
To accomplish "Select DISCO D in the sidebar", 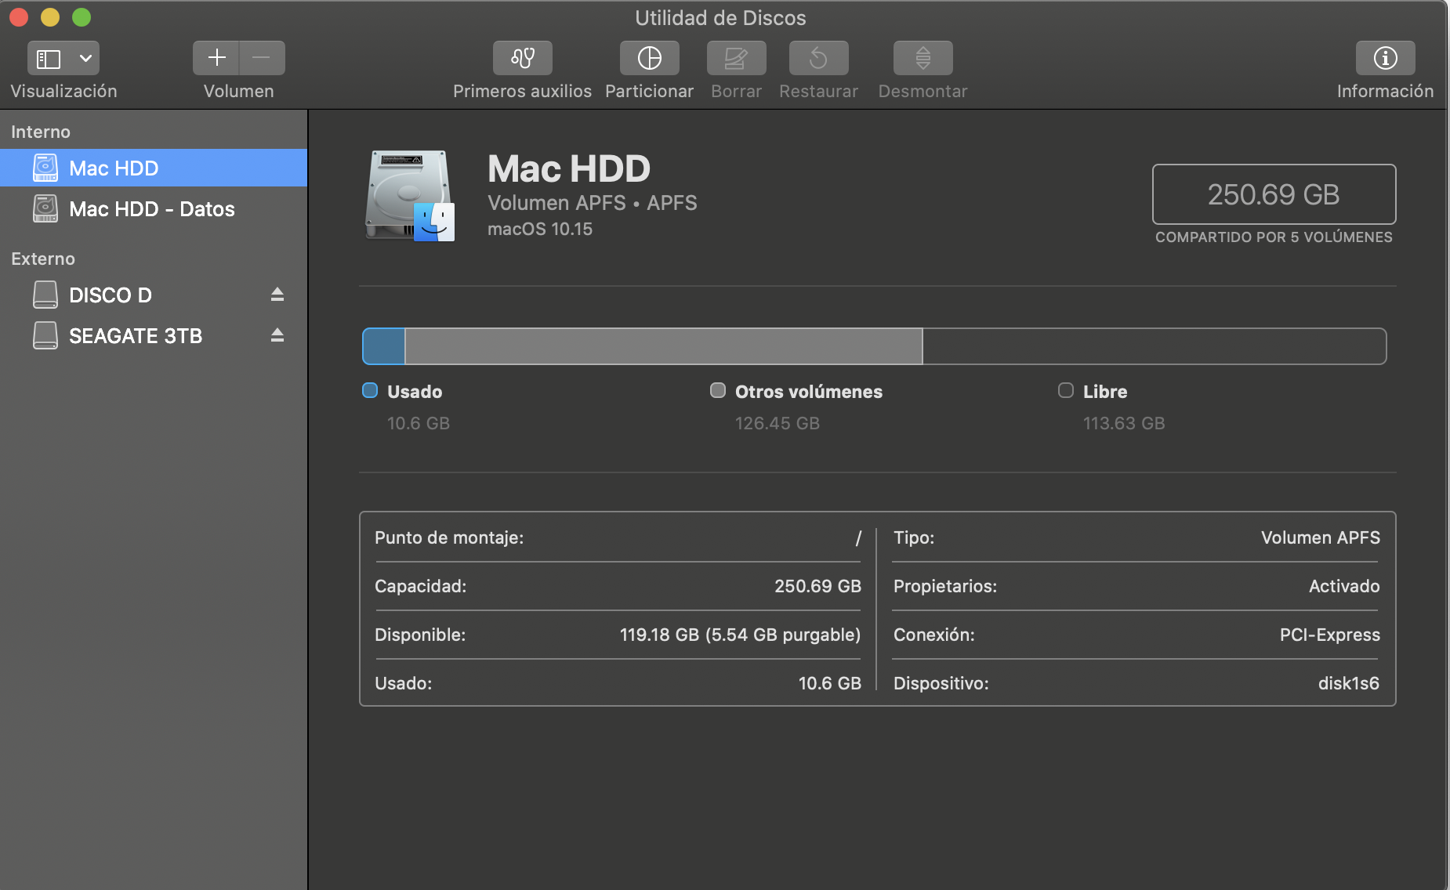I will tap(110, 295).
